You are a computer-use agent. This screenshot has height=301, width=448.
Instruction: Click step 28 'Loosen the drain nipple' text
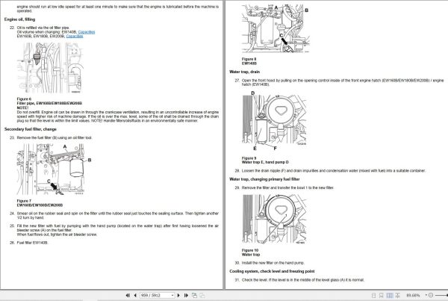[334, 170]
